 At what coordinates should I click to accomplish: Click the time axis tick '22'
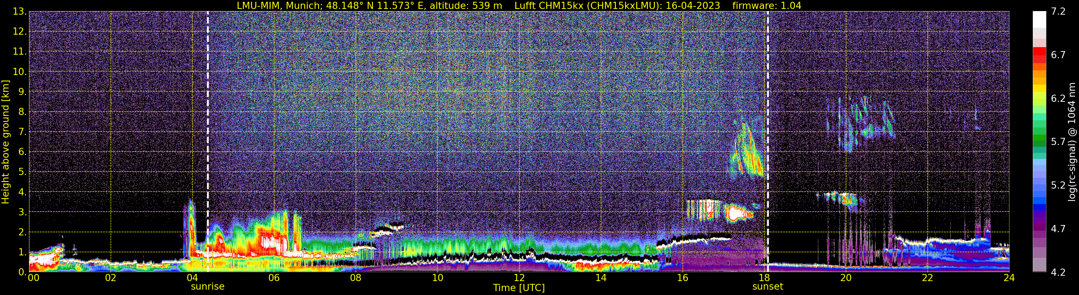[x=928, y=278]
